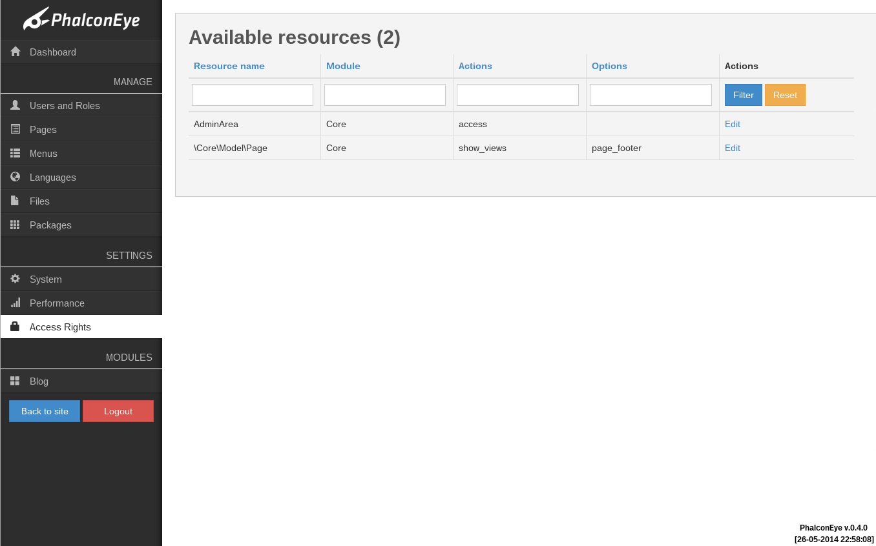Click the orange Reset button
Screen dimensions: 876x546
click(785, 95)
